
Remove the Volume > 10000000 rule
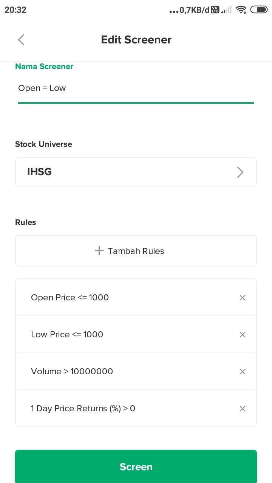[243, 372]
